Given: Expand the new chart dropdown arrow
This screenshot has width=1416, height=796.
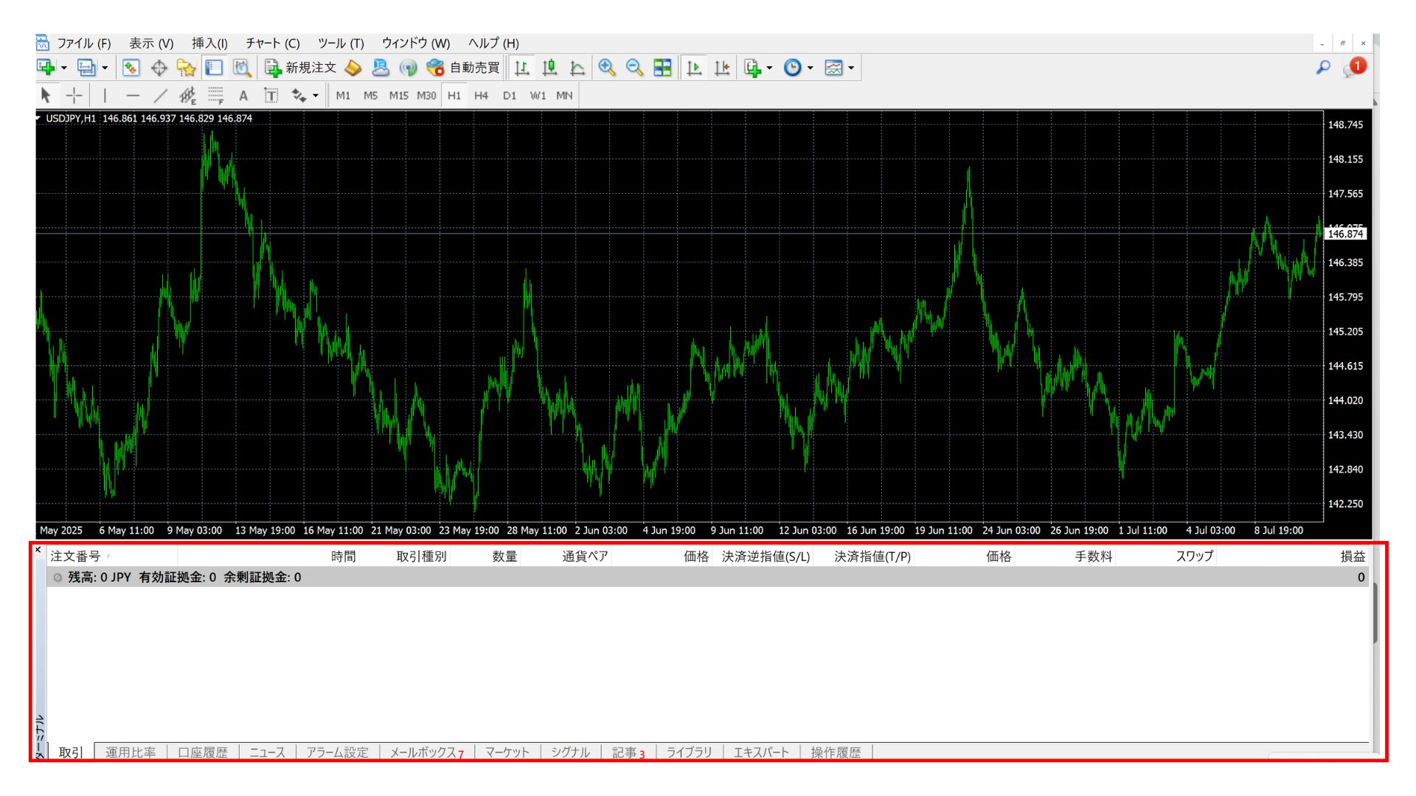Looking at the screenshot, I should tap(64, 68).
